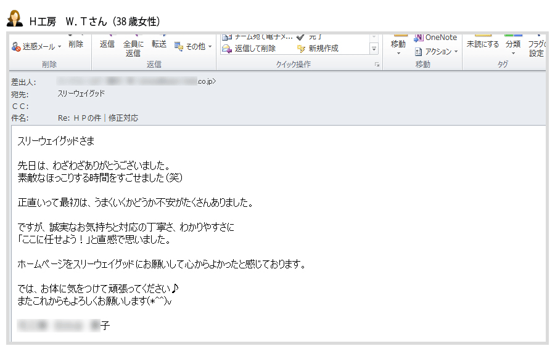Open the 移動 move dropdown
The width and height of the screenshot is (555, 354).
(x=398, y=47)
